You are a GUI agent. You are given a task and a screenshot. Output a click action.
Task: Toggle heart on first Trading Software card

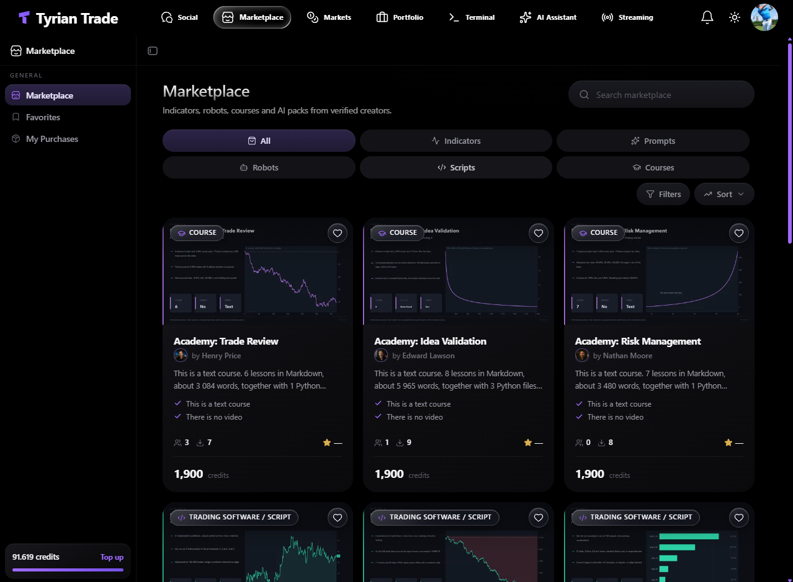338,517
